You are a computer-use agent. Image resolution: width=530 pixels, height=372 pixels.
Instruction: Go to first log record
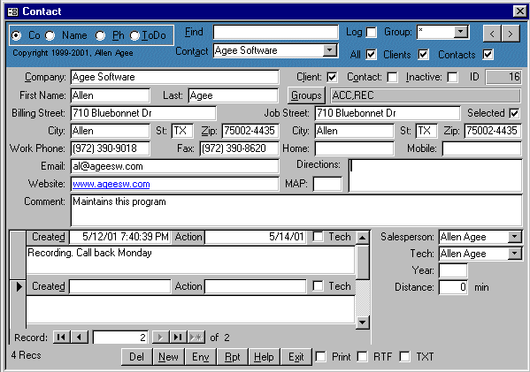tap(62, 337)
